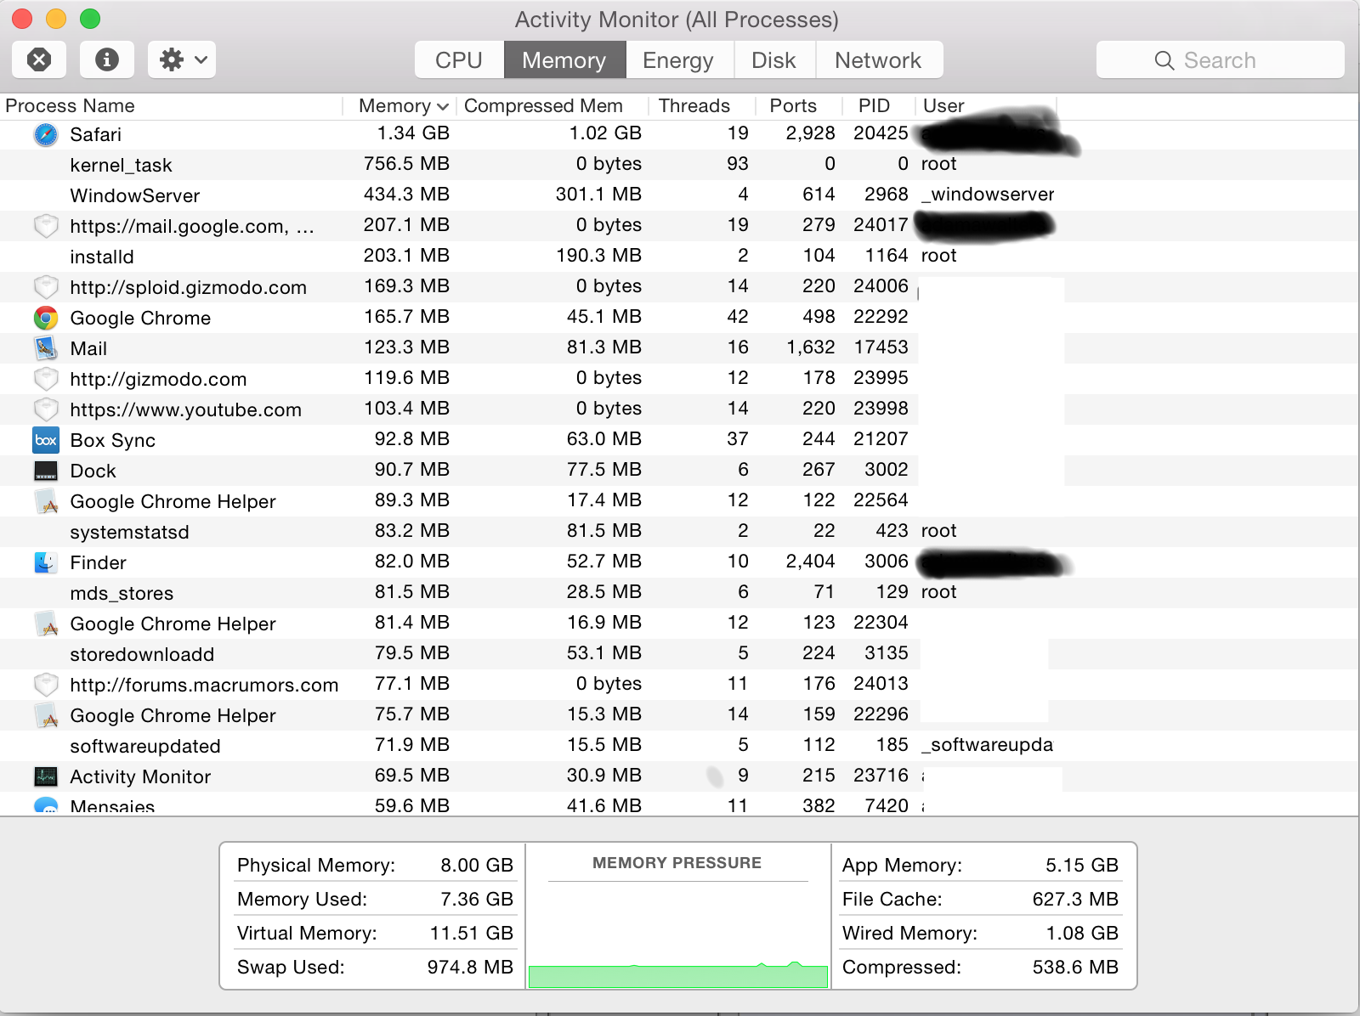Select the kernel_task process row
The image size is (1360, 1016).
[679, 165]
